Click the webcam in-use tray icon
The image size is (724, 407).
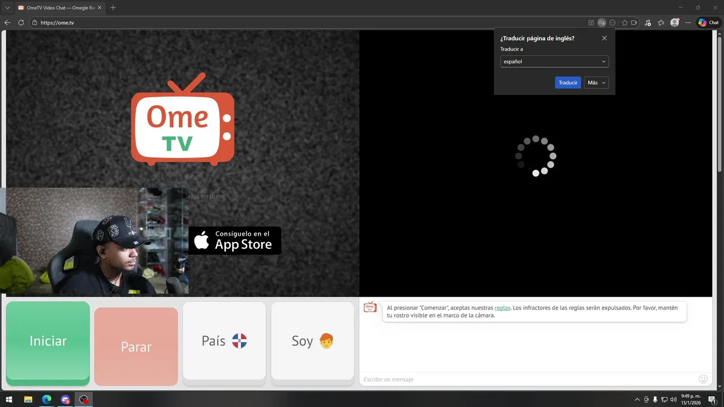(x=647, y=400)
